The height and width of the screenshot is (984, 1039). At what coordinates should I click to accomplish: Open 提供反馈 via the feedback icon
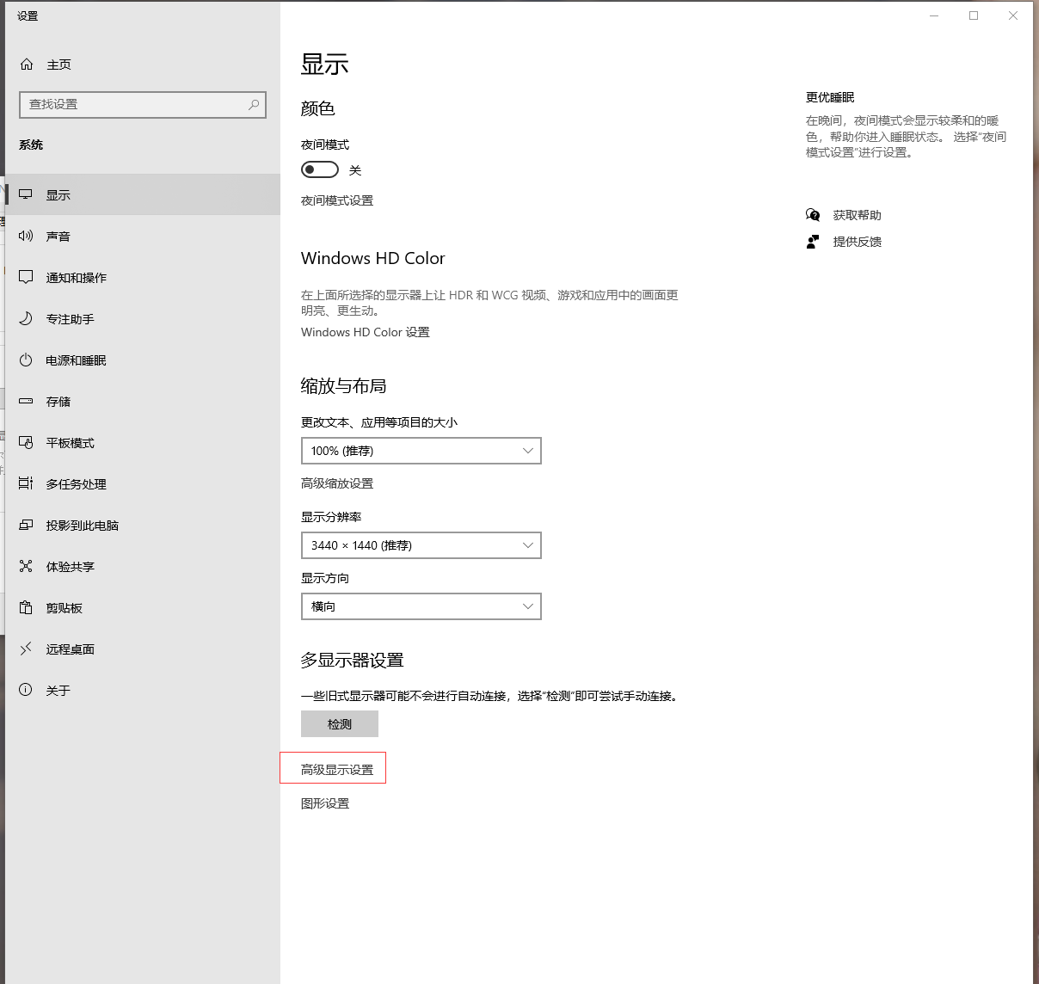[x=813, y=242]
